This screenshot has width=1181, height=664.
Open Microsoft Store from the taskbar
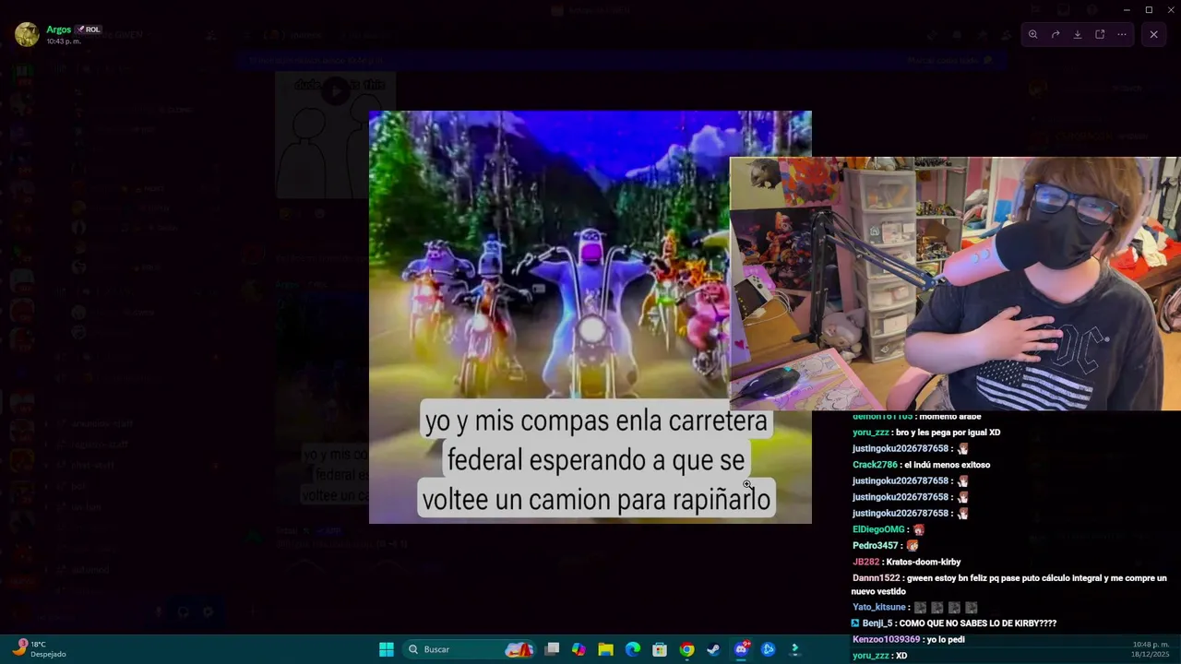(x=660, y=649)
